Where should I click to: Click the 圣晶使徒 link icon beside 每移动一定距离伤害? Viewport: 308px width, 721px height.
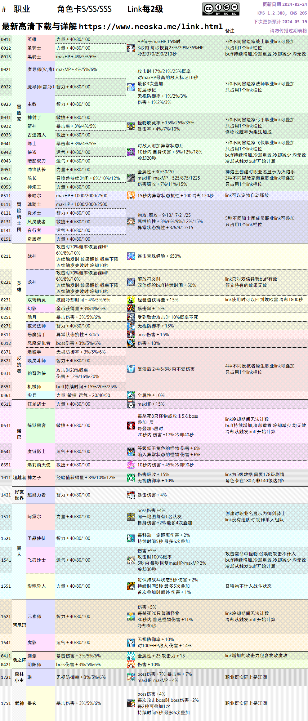click(131, 538)
